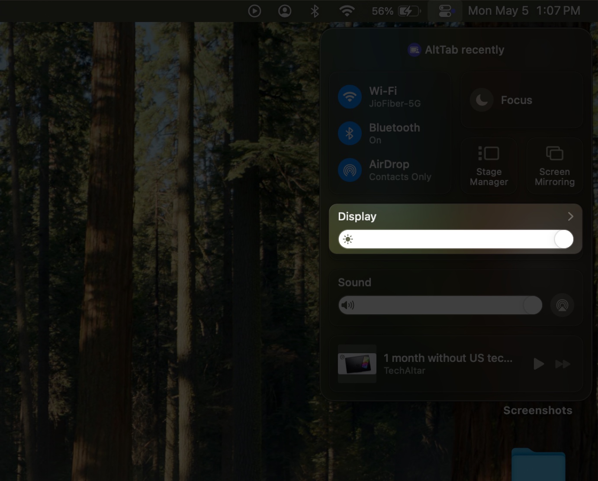Click Mon May 5 date in menu bar

[498, 10]
